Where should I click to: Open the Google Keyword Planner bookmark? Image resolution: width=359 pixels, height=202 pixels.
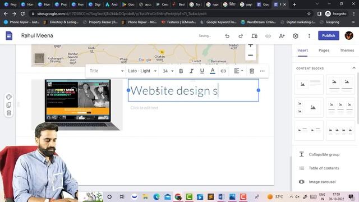[x=218, y=22]
